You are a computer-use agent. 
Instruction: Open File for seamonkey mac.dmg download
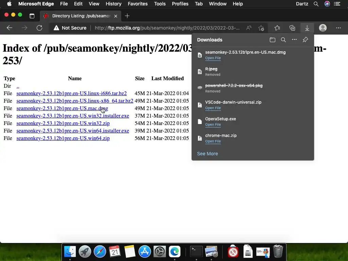[213, 58]
